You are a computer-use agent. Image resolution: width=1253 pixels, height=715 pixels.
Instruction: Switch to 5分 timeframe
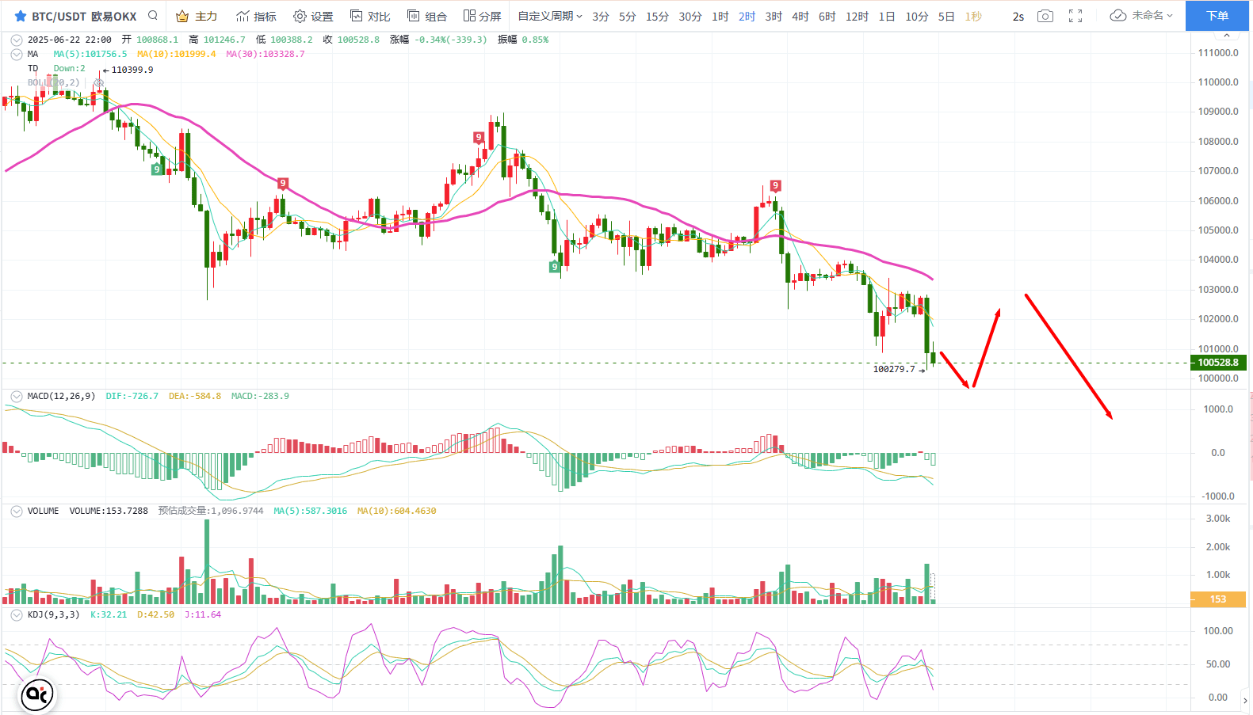click(x=628, y=16)
